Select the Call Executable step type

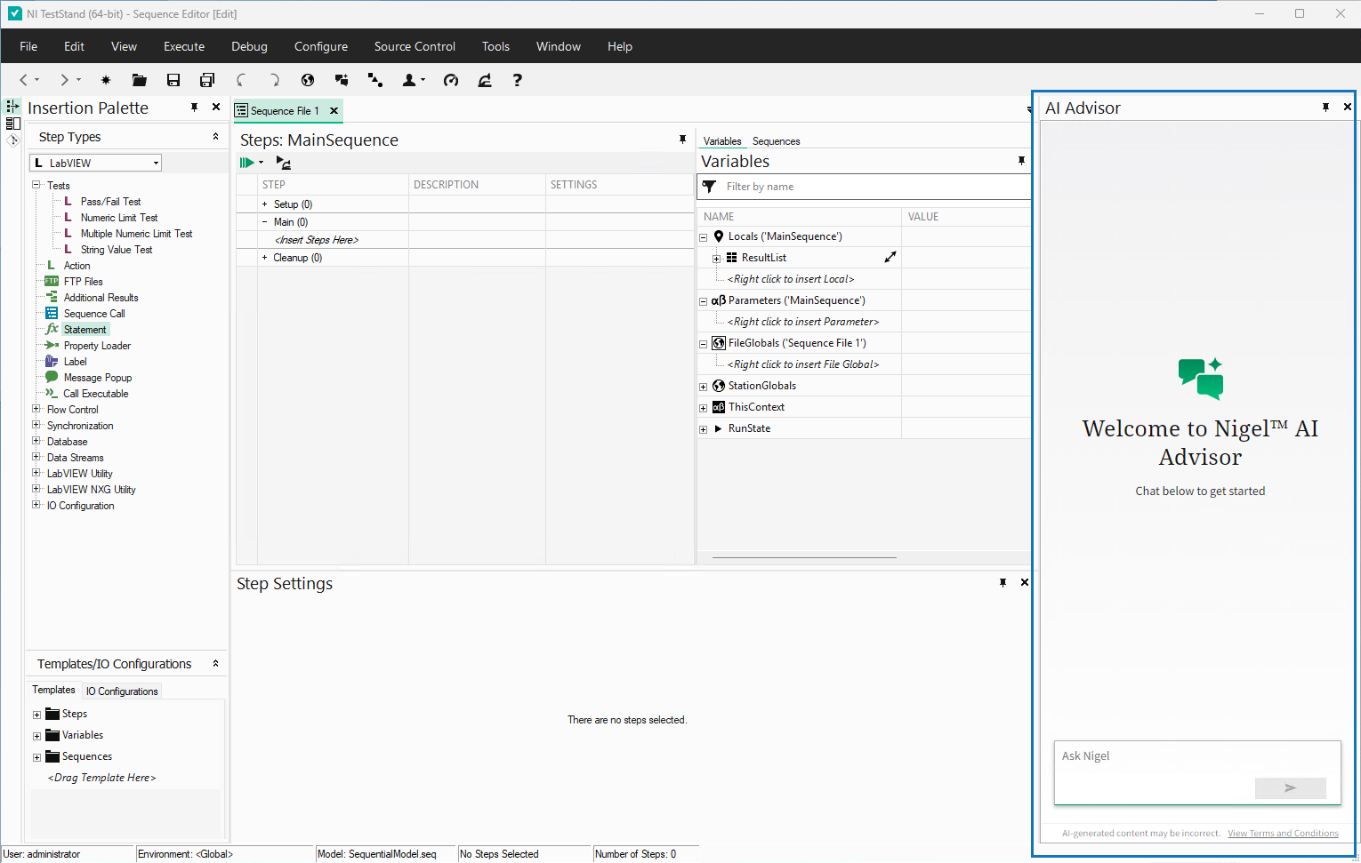click(95, 394)
